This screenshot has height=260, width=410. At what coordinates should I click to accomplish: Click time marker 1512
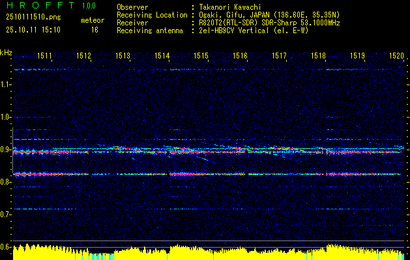(83, 55)
